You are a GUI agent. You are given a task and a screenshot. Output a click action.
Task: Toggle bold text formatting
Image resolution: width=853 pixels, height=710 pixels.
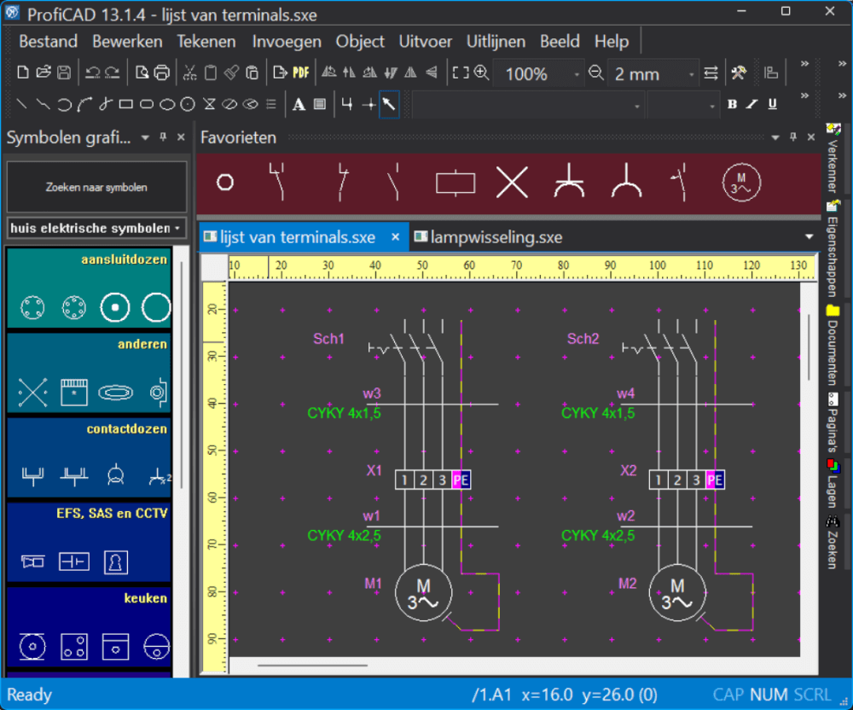click(732, 104)
